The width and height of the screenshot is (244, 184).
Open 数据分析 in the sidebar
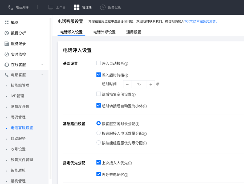pos(18,33)
